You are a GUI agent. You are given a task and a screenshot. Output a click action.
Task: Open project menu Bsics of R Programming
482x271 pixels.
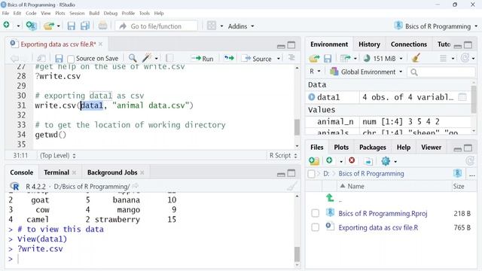[436, 26]
